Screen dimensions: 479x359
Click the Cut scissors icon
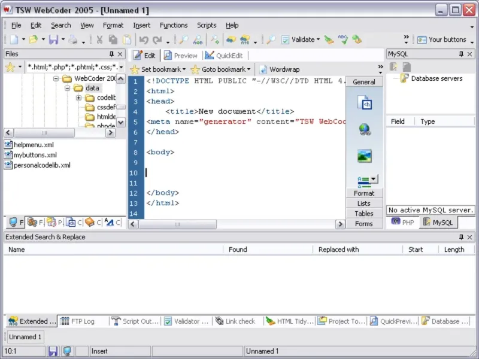tap(99, 39)
